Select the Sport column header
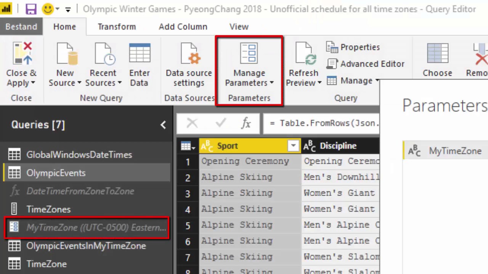The width and height of the screenshot is (488, 274). [250, 146]
